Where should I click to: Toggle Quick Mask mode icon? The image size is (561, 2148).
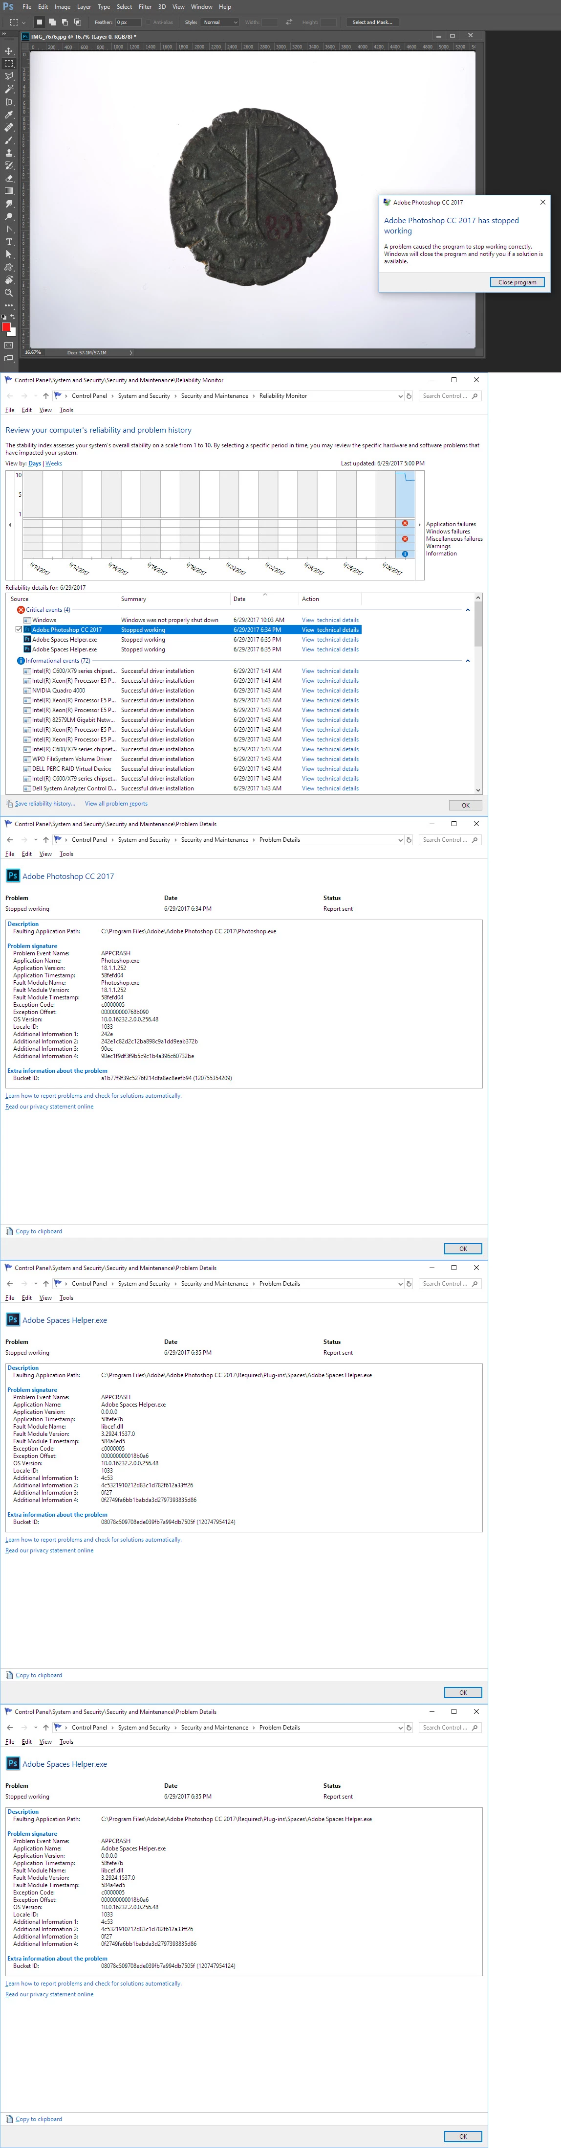point(9,345)
